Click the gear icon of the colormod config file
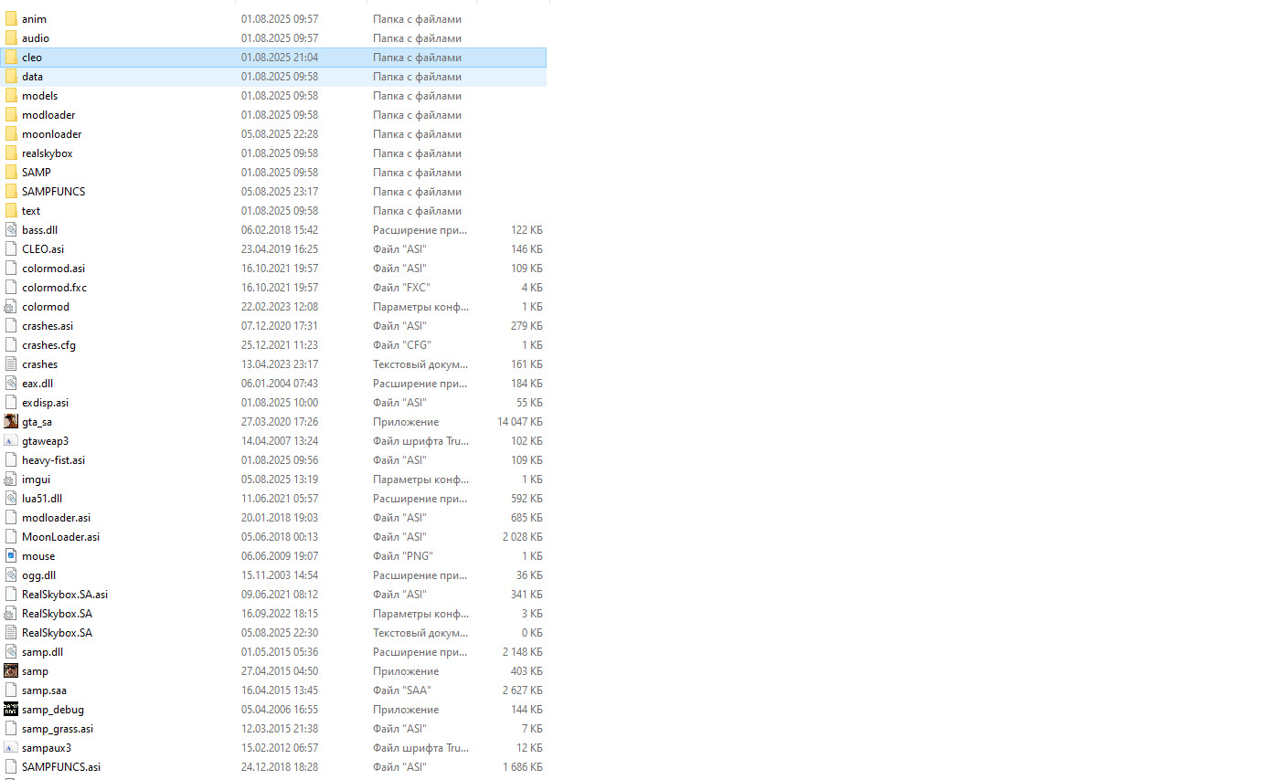This screenshot has width=1265, height=780. pos(11,307)
